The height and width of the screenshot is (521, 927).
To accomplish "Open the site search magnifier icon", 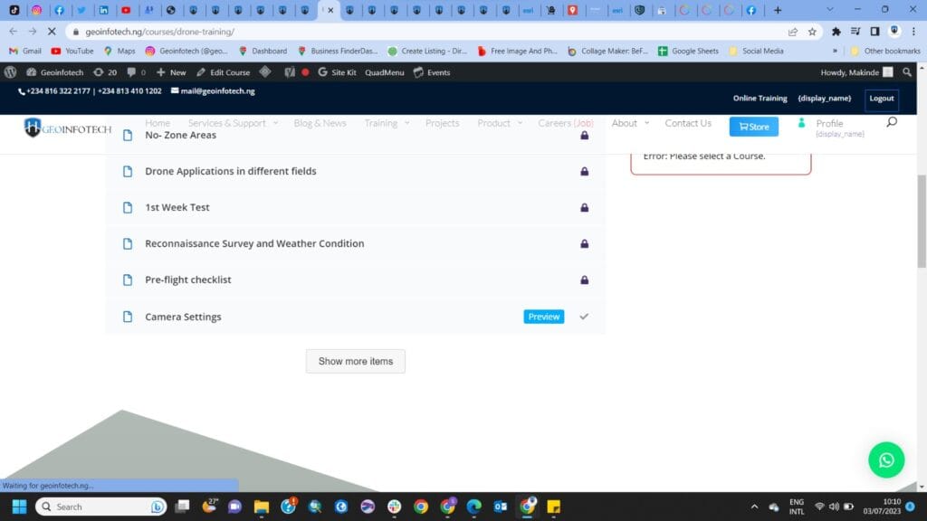I will pyautogui.click(x=893, y=122).
